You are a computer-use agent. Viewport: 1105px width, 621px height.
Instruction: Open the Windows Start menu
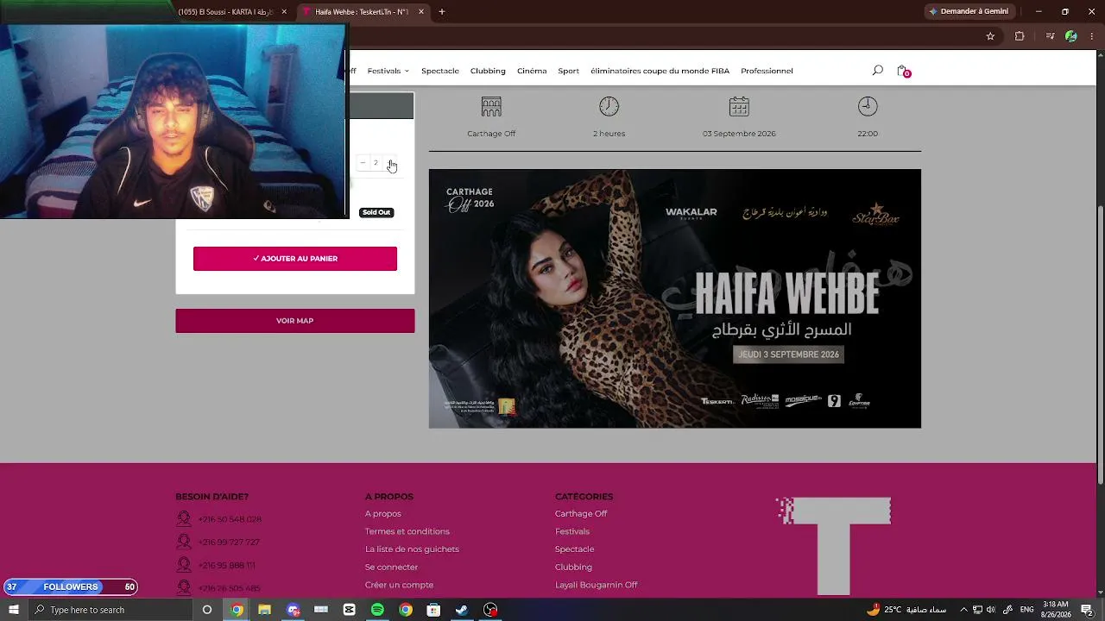tap(14, 610)
